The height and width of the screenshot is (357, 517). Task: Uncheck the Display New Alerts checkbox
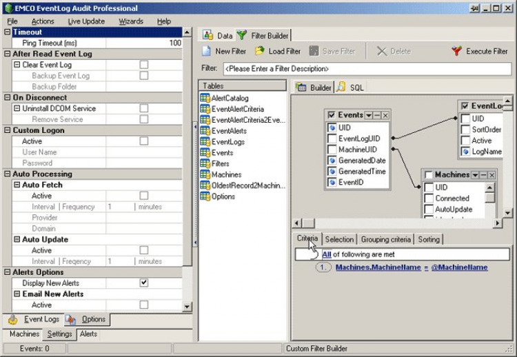click(144, 283)
